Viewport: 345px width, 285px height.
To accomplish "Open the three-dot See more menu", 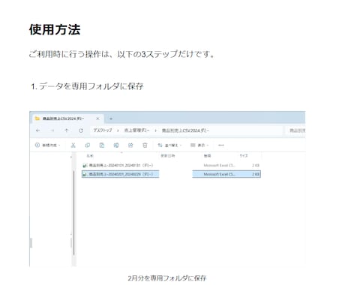I will tap(221, 145).
